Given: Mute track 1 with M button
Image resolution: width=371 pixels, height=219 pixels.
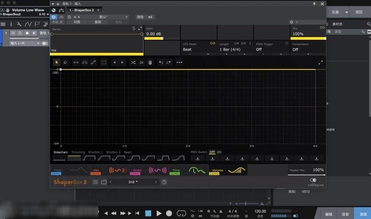Looking at the screenshot, I should click(13, 33).
